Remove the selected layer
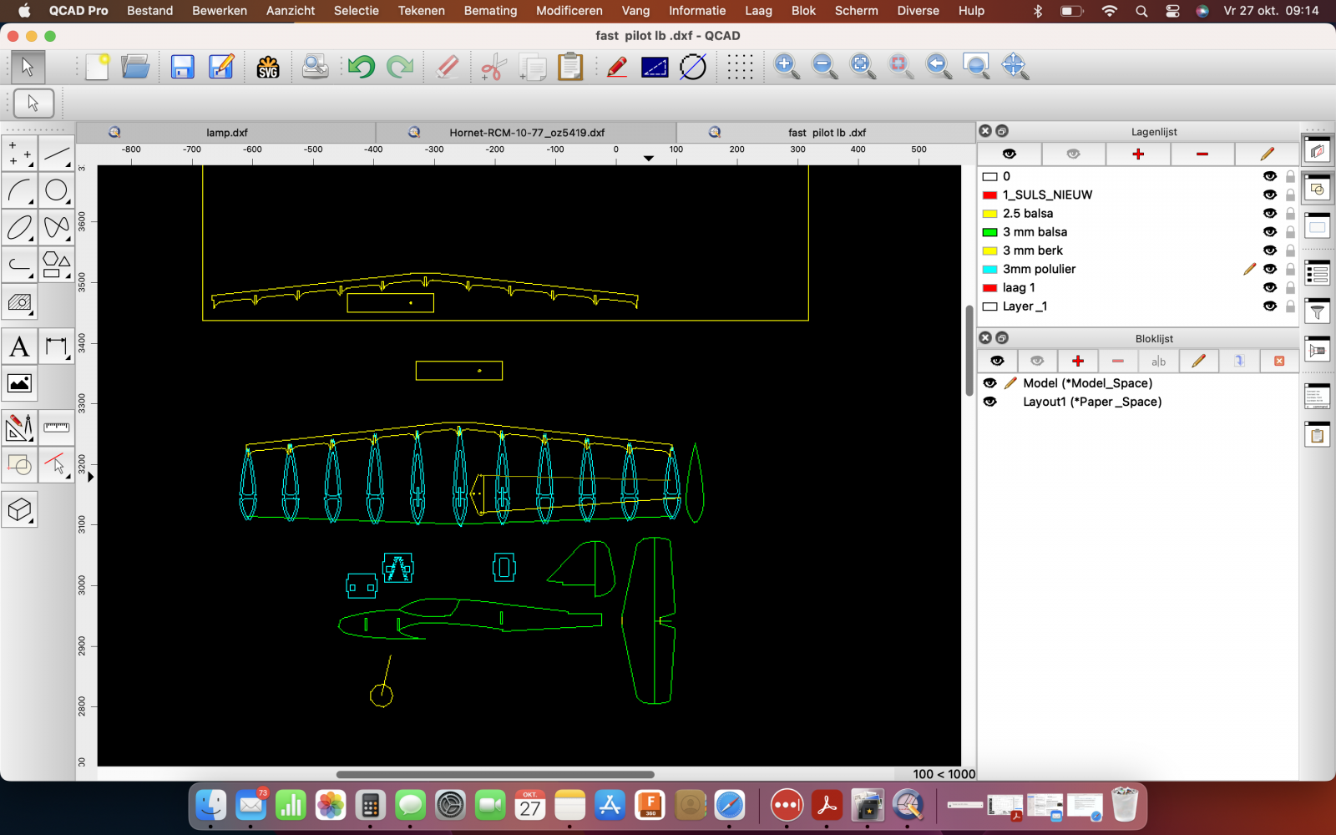1336x835 pixels. point(1202,154)
